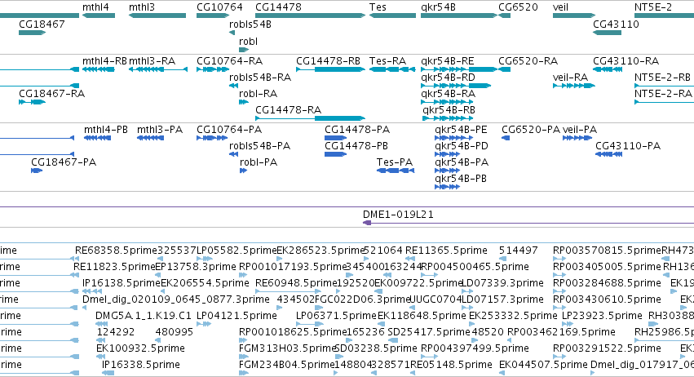Click transcript label NT5E-2-RB
The height and width of the screenshot is (377, 694).
coord(662,77)
